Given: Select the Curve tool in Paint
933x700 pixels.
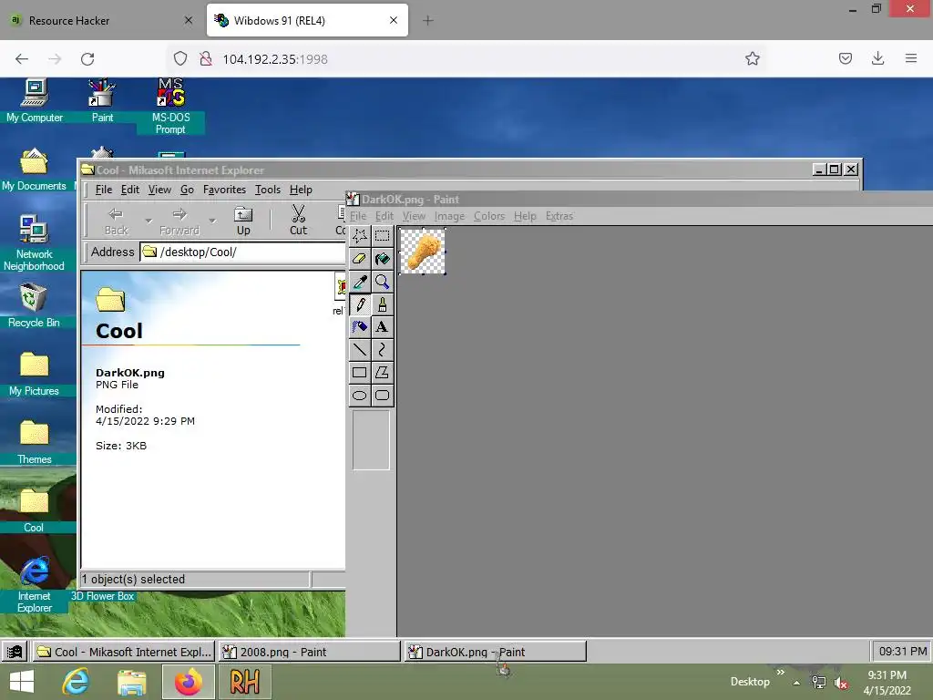Looking at the screenshot, I should coord(382,349).
